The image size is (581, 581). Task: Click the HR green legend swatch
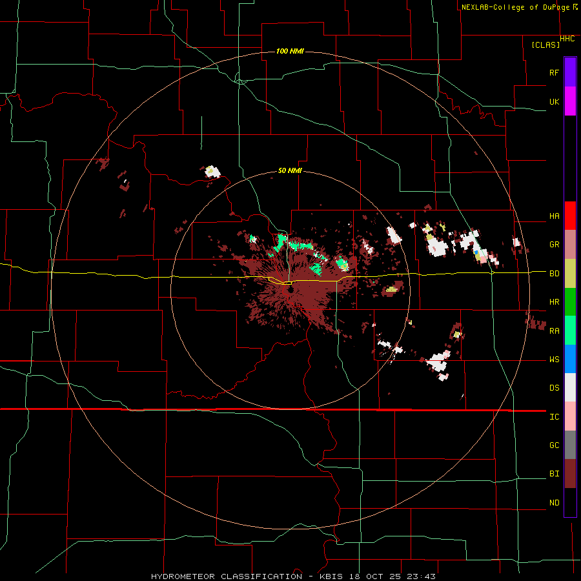[x=570, y=301]
